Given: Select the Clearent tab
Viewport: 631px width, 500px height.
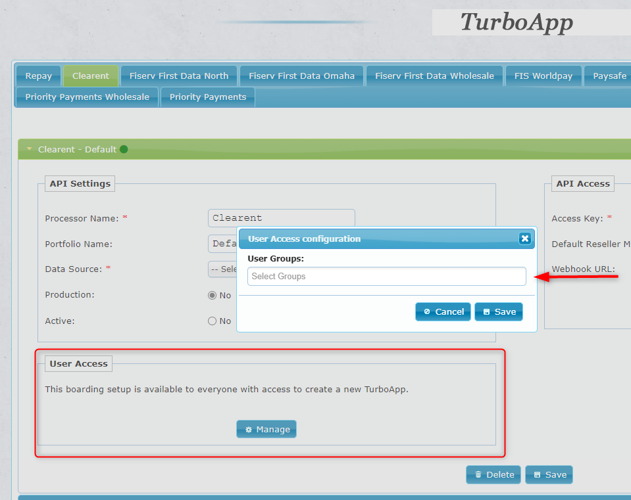Looking at the screenshot, I should 91,76.
